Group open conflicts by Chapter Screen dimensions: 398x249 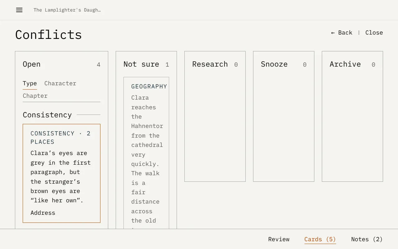pyautogui.click(x=35, y=96)
